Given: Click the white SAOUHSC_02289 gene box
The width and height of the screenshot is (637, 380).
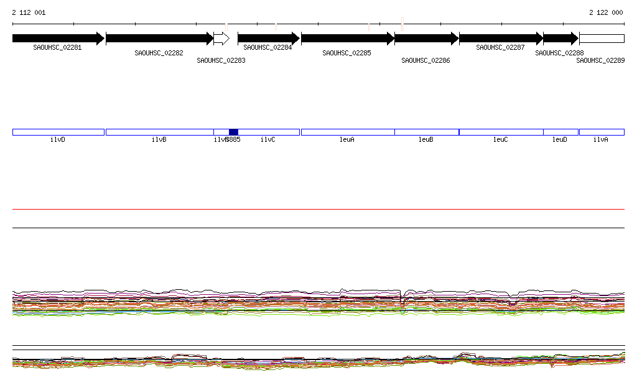Looking at the screenshot, I should (602, 39).
